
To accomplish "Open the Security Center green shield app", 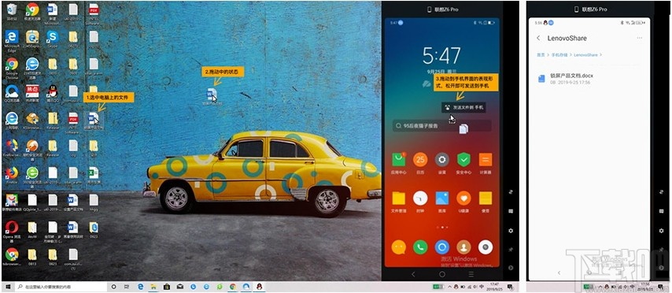I will click(x=463, y=162).
